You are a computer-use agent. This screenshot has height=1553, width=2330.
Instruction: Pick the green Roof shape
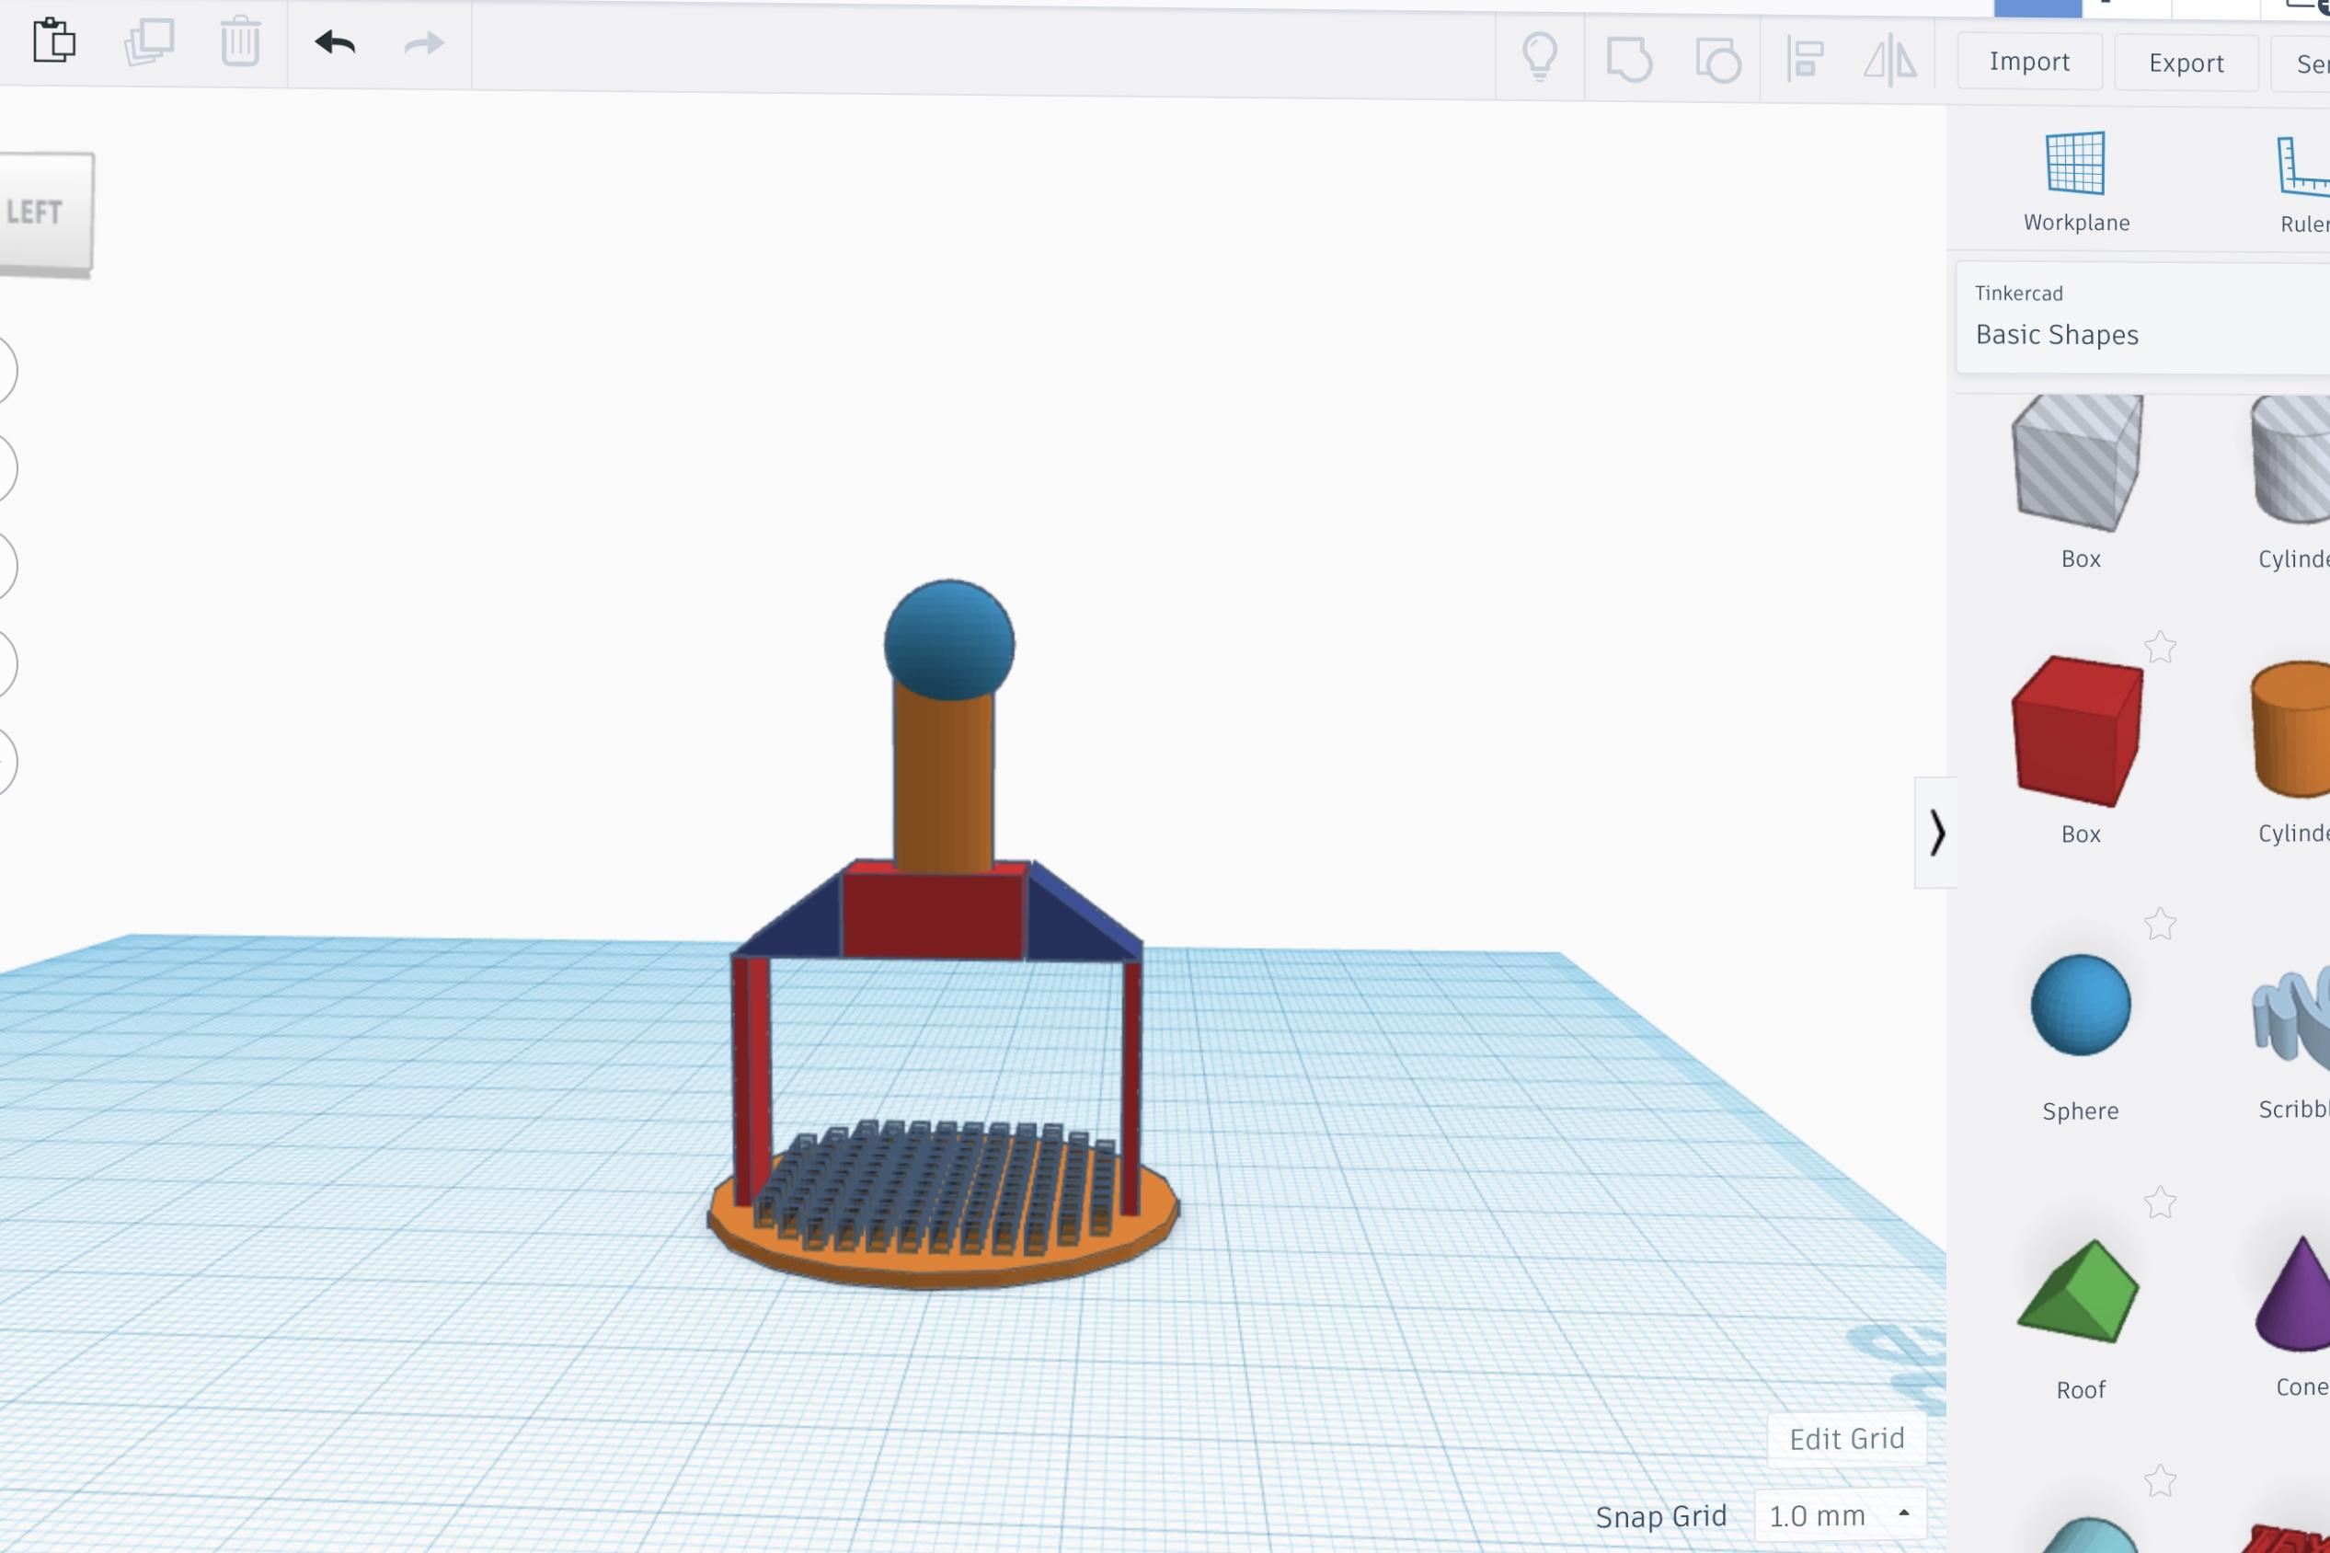[2077, 1290]
